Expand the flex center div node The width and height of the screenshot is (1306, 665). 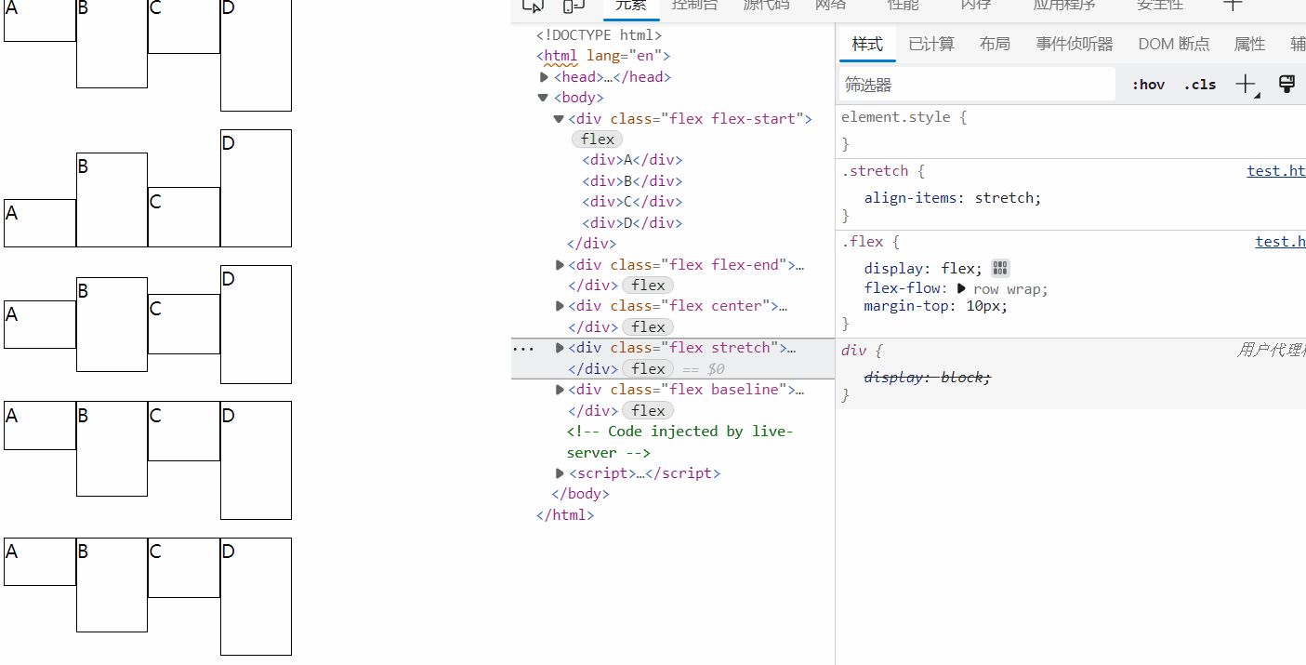(x=560, y=306)
